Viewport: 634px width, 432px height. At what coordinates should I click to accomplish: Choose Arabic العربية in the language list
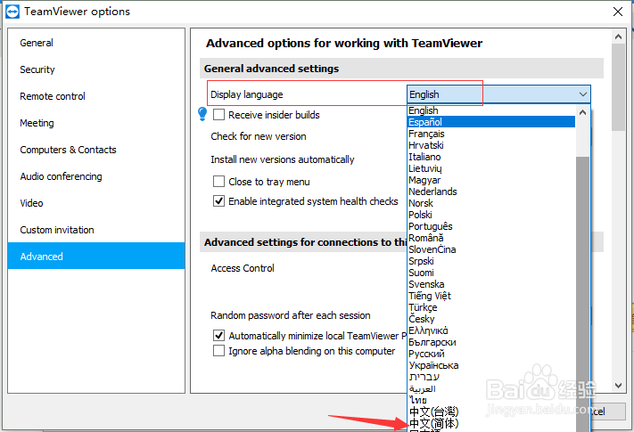coord(490,388)
